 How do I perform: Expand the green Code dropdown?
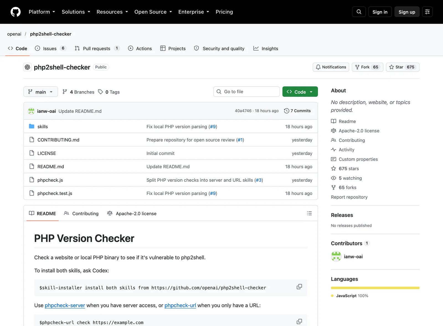click(300, 92)
